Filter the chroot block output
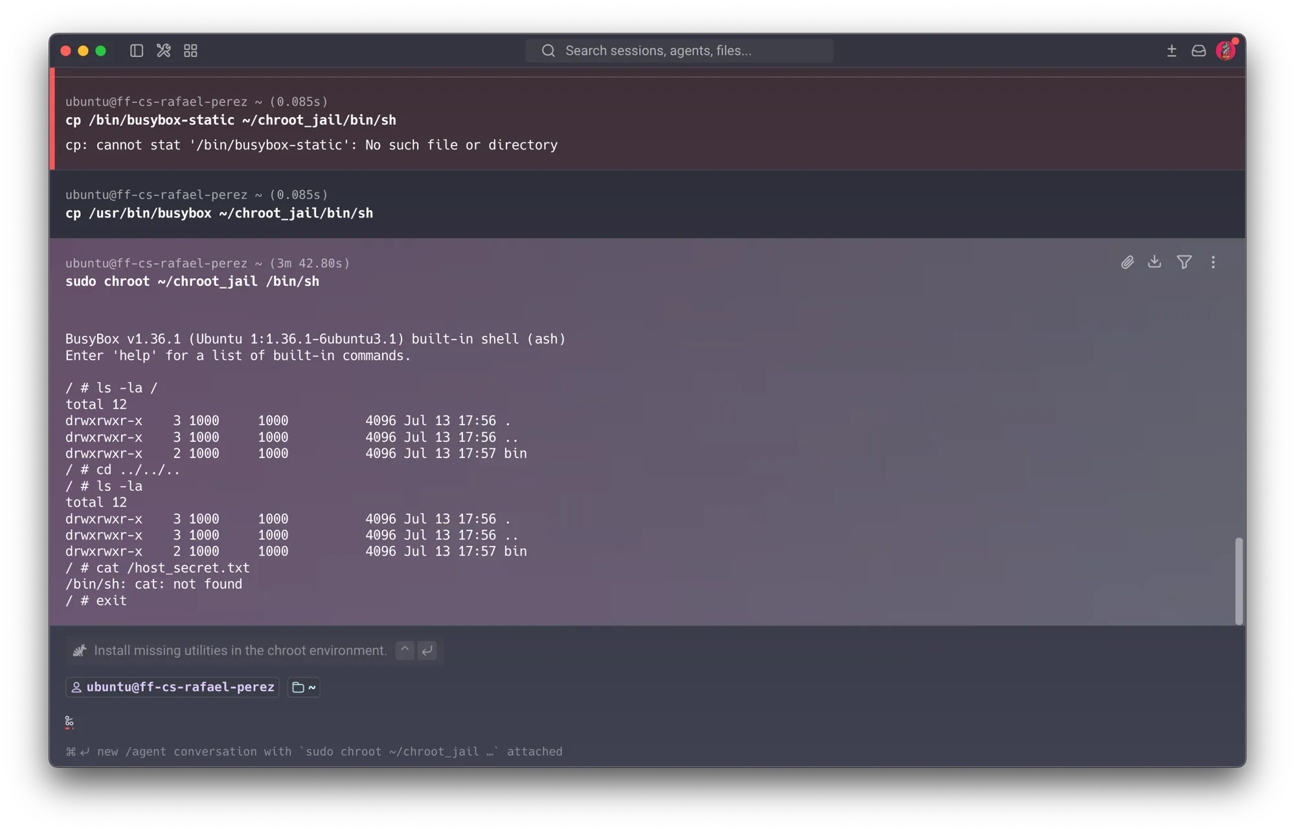Screen dimensions: 1295x832 [x=1184, y=262]
